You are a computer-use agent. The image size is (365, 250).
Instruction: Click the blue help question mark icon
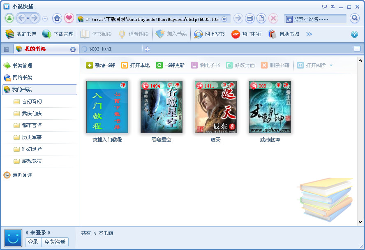pos(354,35)
